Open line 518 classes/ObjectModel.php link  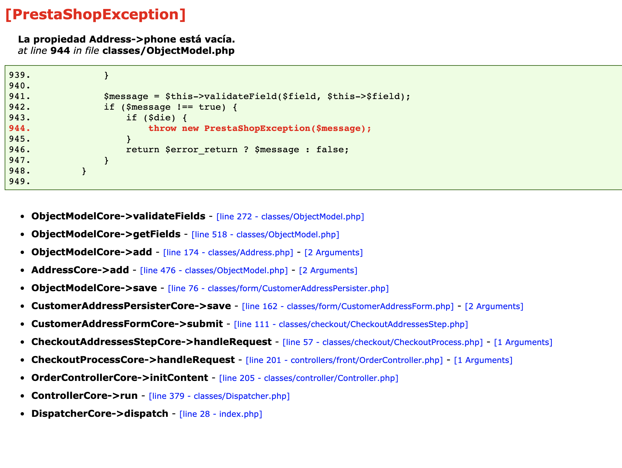[x=265, y=235]
